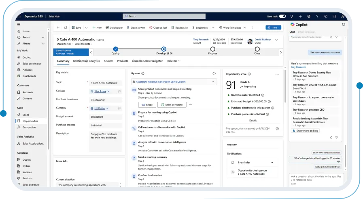363x199 pixels.
Task: Open Activities in sidebar
Action: pos(28,70)
